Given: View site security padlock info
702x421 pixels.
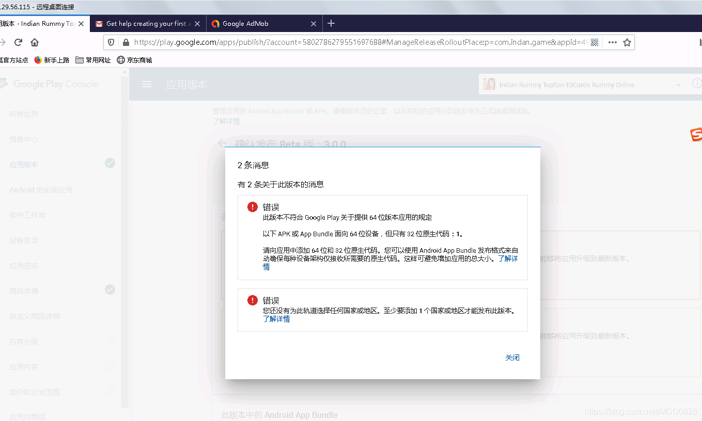Looking at the screenshot, I should click(x=125, y=42).
